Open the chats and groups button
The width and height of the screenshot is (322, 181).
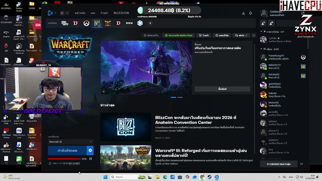click(279, 164)
